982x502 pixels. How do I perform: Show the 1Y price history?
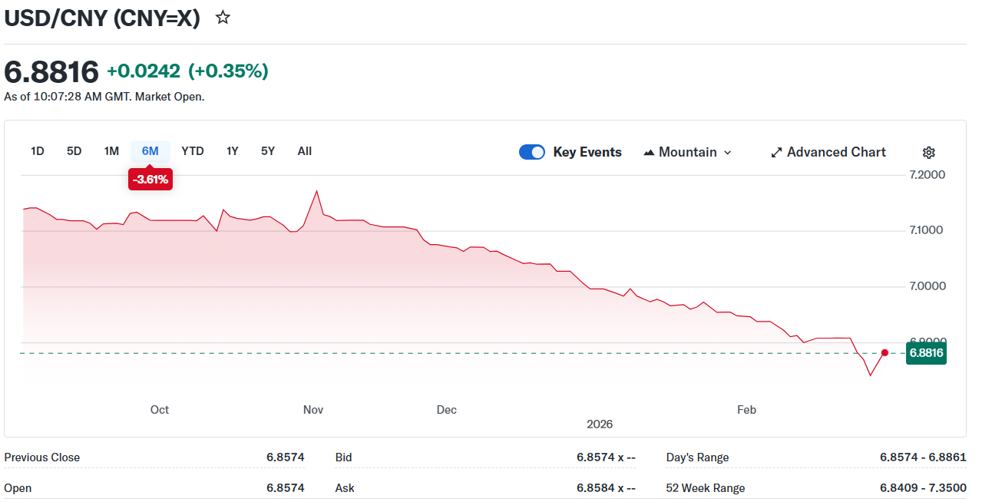232,151
